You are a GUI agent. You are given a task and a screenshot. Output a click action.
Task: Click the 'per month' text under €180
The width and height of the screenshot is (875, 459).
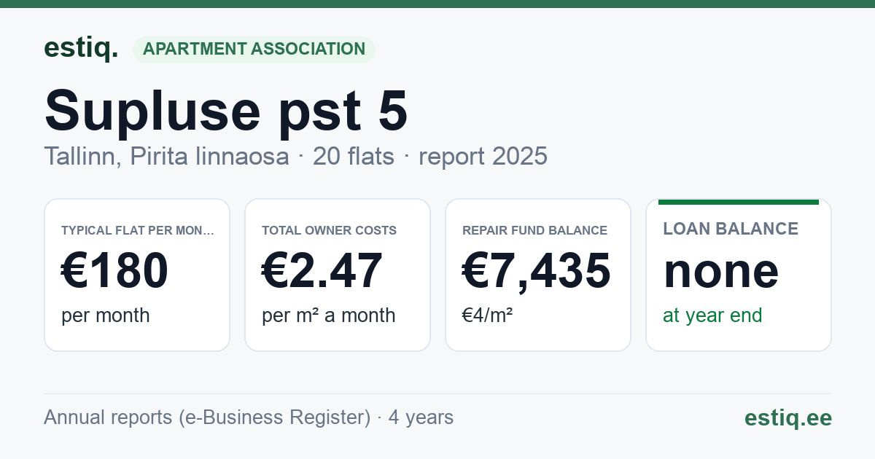tap(105, 315)
